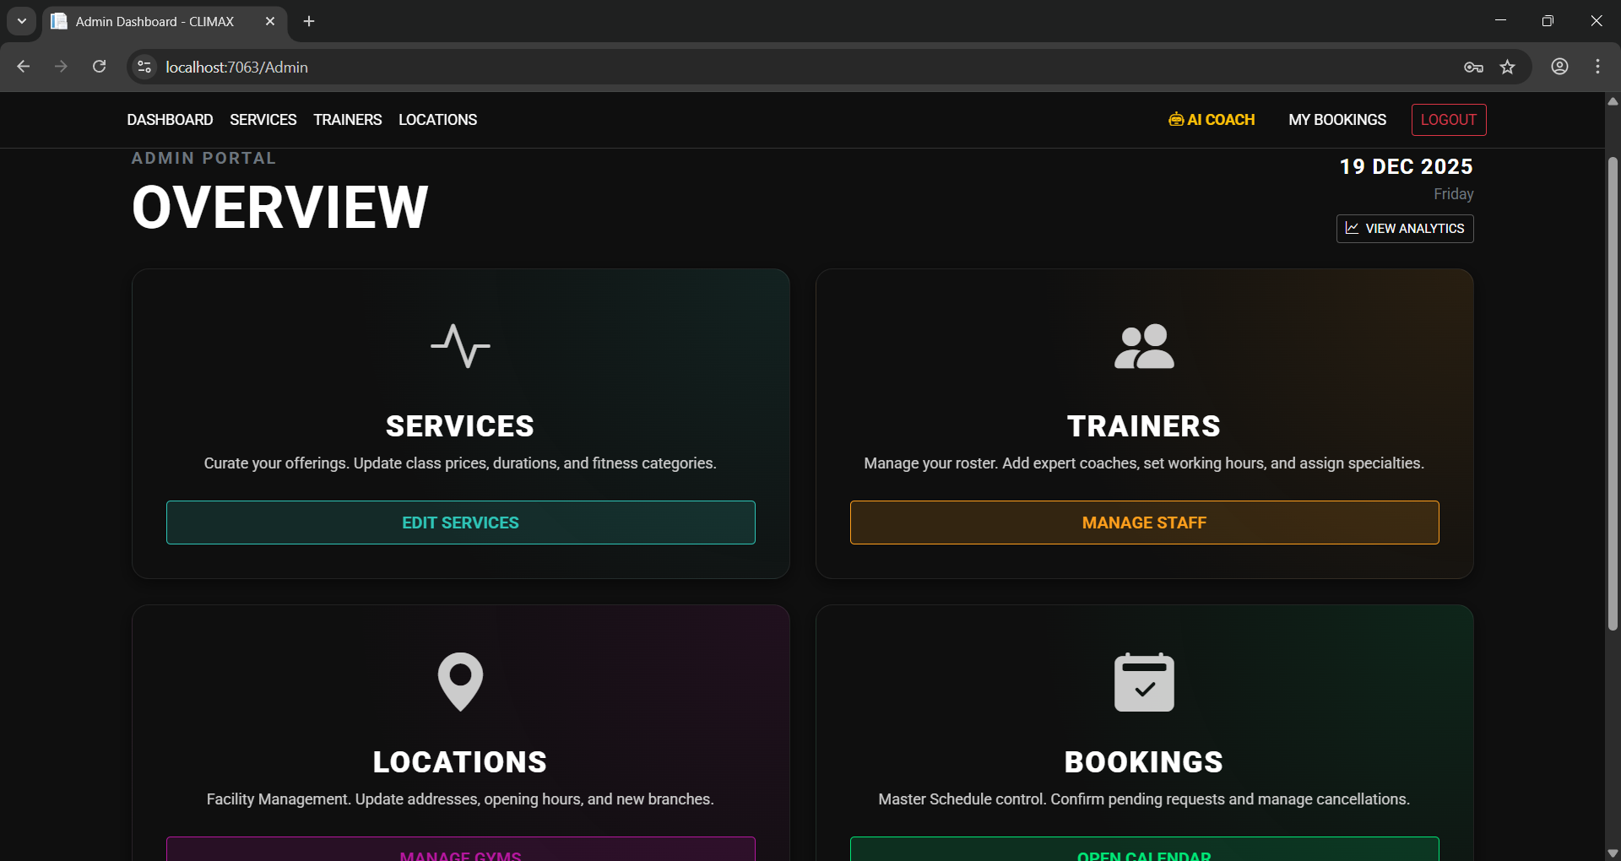Viewport: 1621px width, 861px height.
Task: Click the Logout button
Action: pos(1449,120)
